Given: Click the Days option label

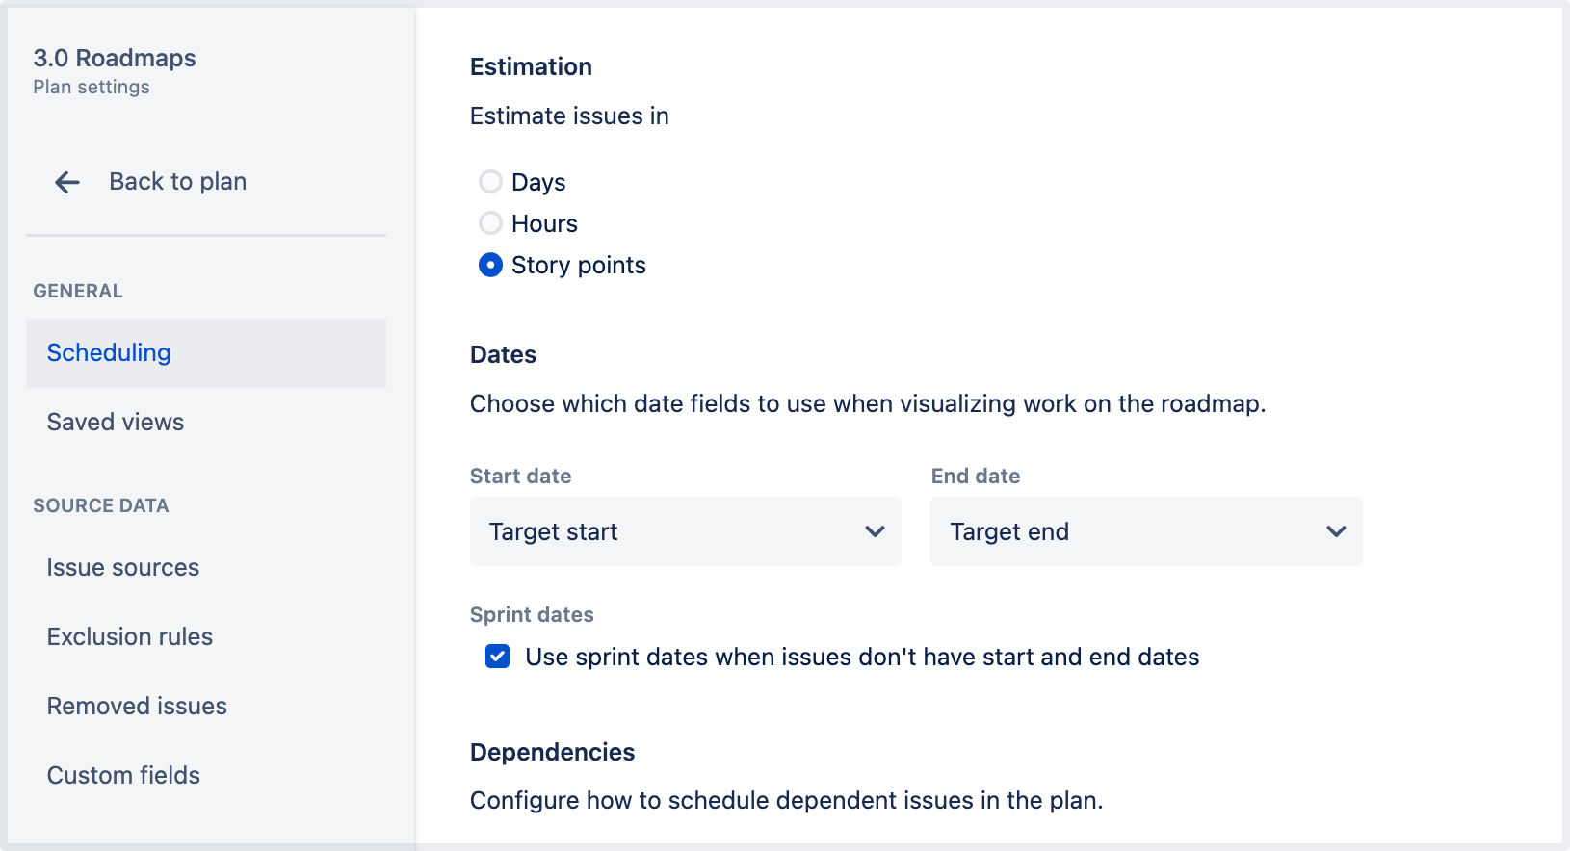Looking at the screenshot, I should coord(538,183).
